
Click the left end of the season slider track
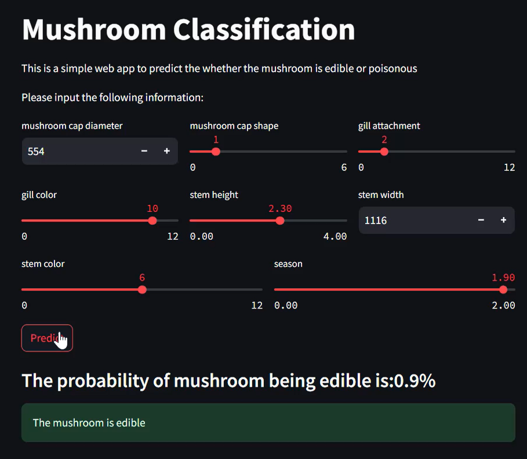276,289
